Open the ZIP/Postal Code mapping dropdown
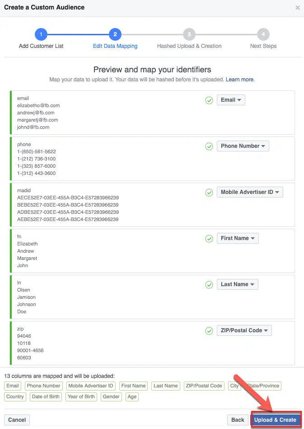 [244, 330]
